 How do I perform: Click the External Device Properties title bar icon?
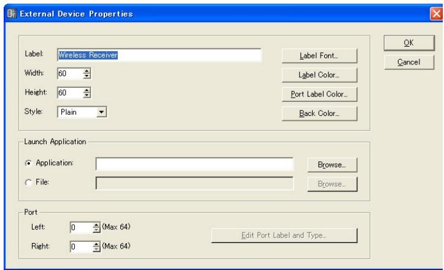click(x=12, y=13)
